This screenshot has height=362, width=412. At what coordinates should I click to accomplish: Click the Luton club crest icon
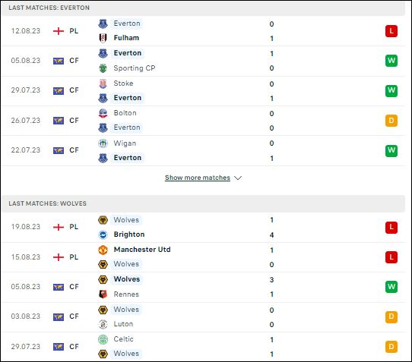pos(103,324)
